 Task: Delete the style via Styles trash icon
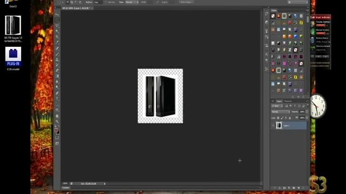coord(304,97)
